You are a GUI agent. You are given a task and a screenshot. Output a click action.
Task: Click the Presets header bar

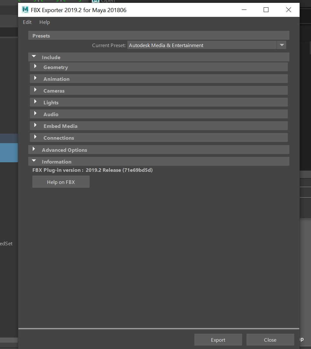[x=159, y=36]
